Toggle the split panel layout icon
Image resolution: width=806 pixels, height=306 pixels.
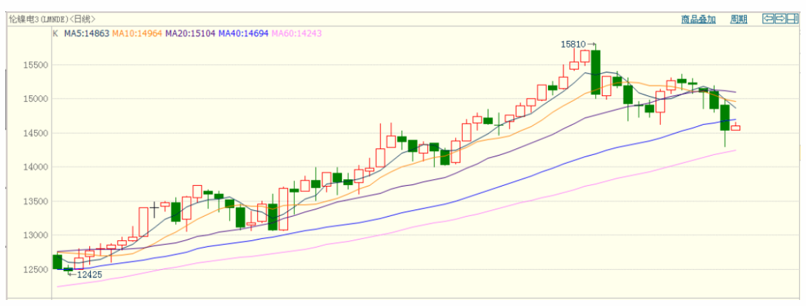coord(793,19)
